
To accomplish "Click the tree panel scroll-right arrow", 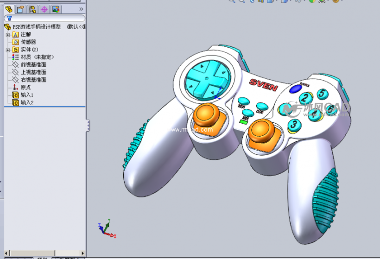I will (x=82, y=253).
